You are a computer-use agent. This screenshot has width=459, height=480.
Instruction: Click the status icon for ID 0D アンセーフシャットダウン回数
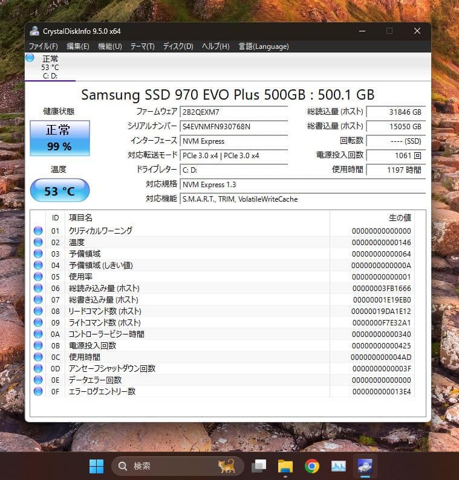tap(38, 368)
